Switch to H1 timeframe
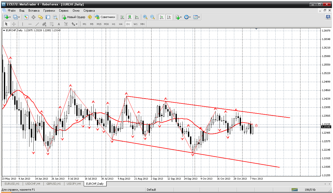Viewport: 333px width, 193px height. pyautogui.click(x=113, y=24)
